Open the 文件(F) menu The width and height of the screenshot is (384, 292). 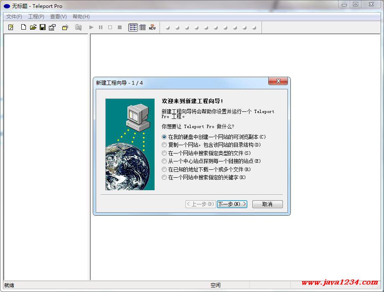[14, 16]
